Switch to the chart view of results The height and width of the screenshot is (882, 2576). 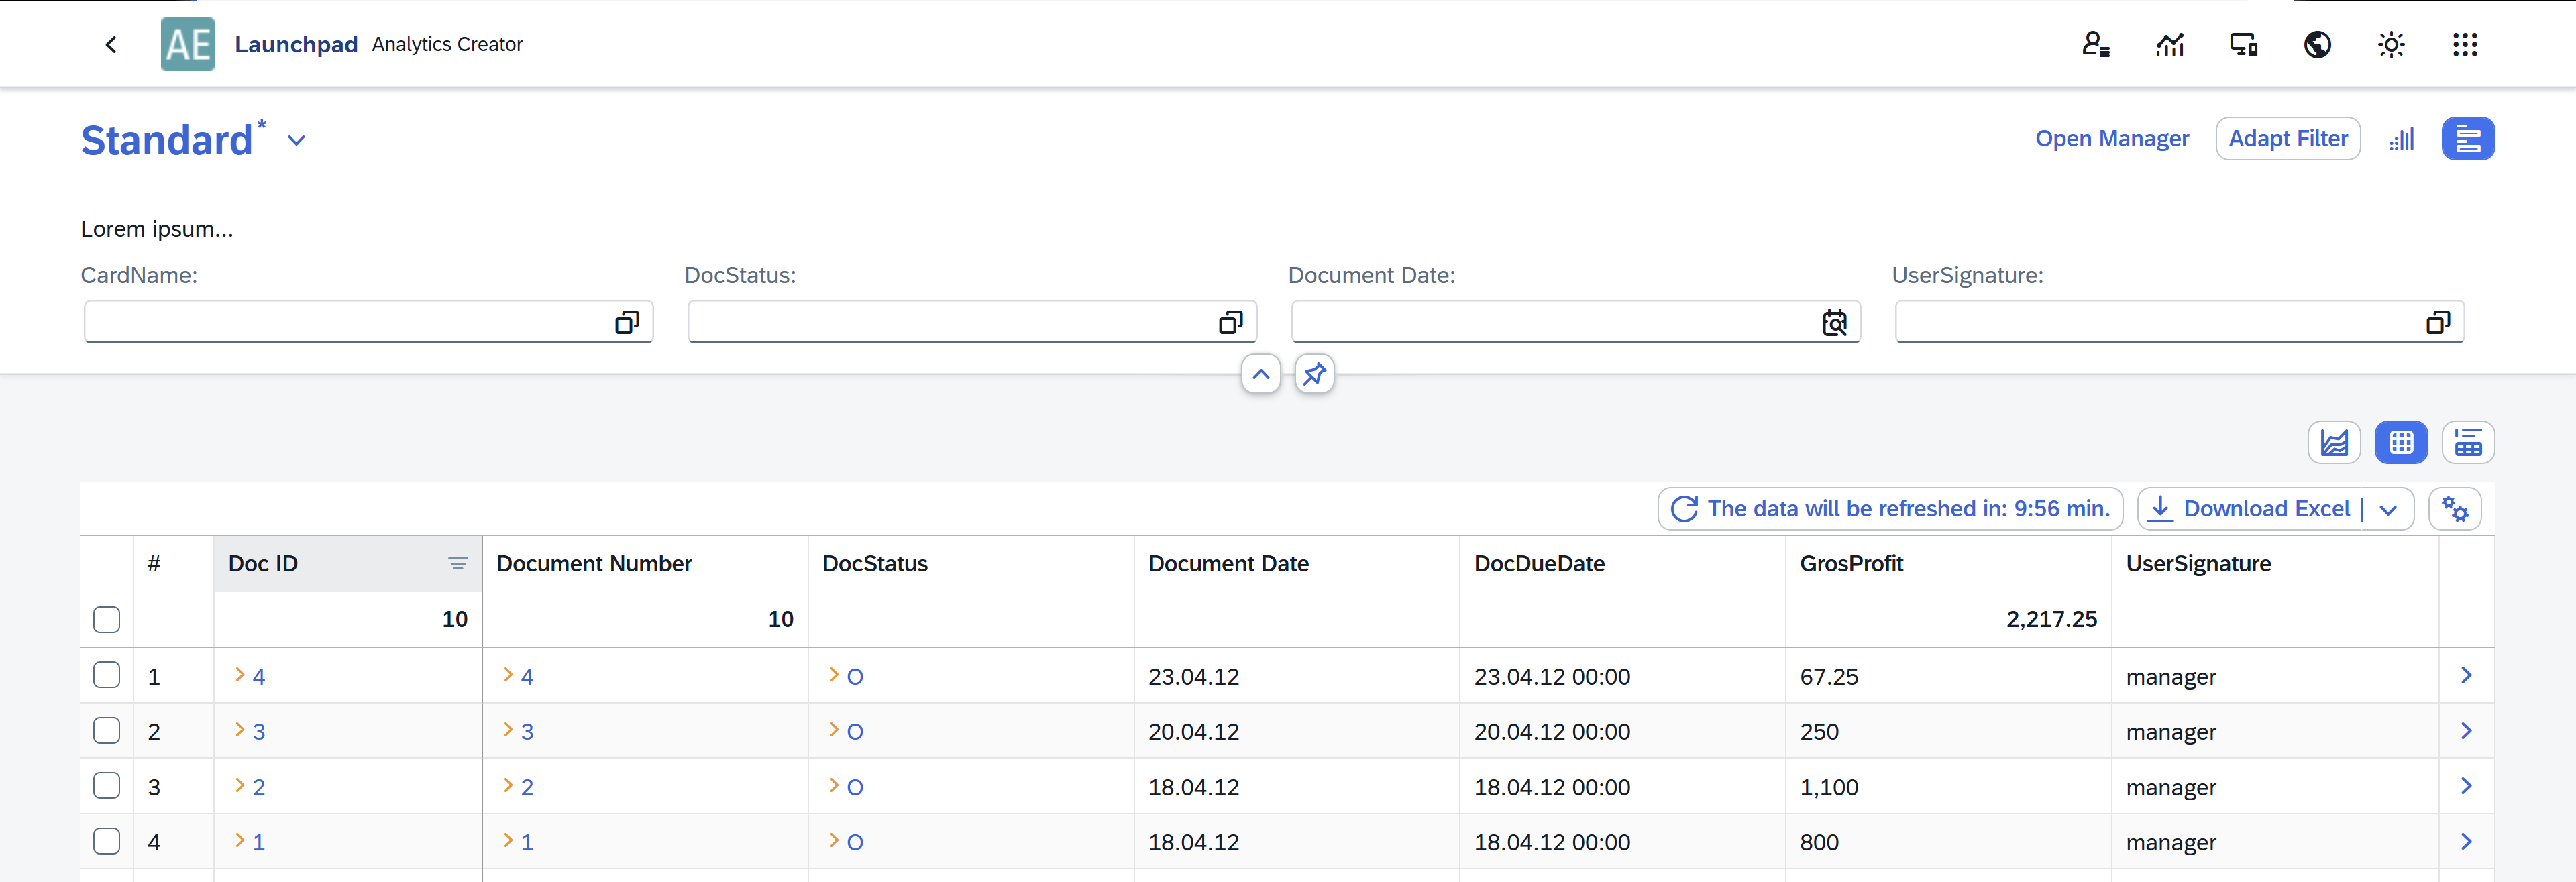tap(2335, 441)
